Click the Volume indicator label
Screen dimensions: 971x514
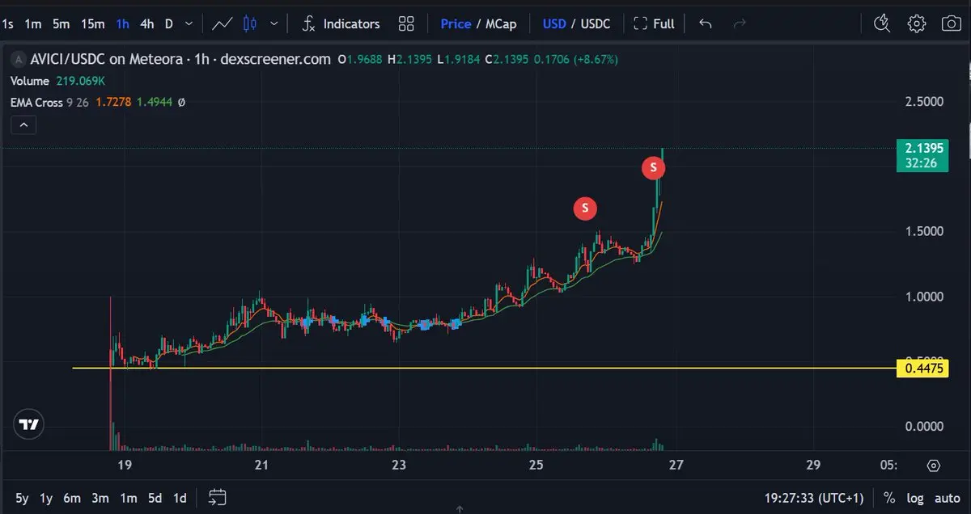(x=29, y=81)
